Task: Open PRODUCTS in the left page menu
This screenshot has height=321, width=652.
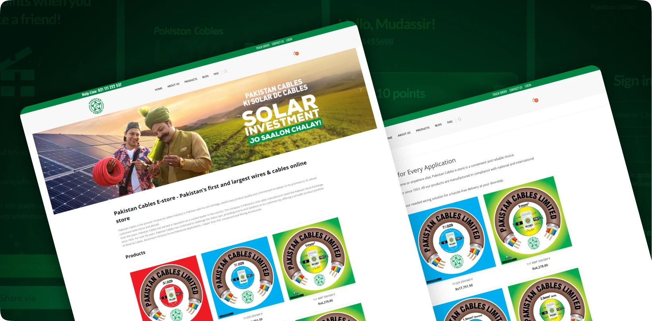Action: (191, 80)
